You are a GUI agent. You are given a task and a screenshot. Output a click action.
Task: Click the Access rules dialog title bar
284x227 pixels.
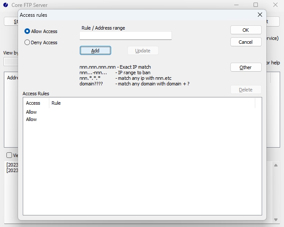point(129,15)
